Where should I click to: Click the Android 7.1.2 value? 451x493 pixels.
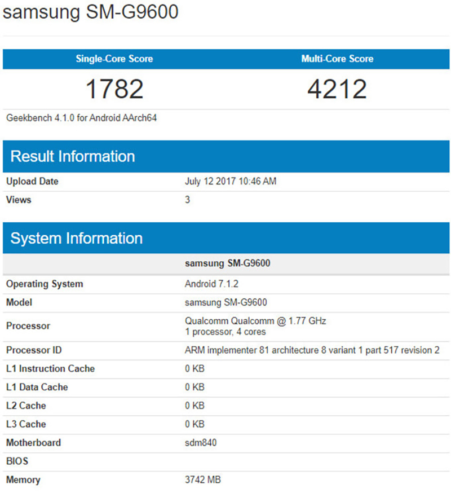coord(212,284)
